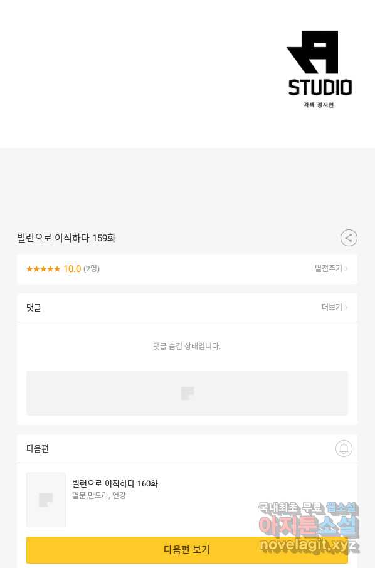
Task: Click the novelagit.xyz watermark text
Action: (309, 545)
